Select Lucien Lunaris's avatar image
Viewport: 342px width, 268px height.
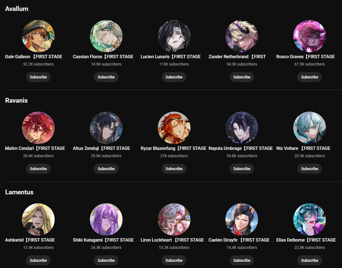(x=174, y=36)
